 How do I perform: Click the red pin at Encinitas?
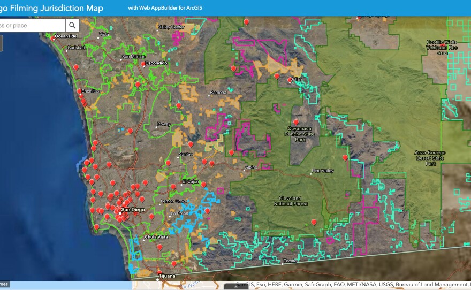(x=79, y=91)
